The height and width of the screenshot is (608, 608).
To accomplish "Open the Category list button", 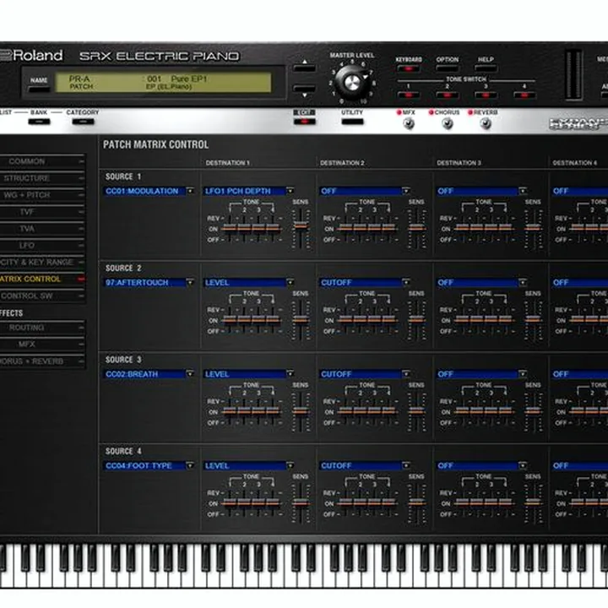I will [83, 122].
